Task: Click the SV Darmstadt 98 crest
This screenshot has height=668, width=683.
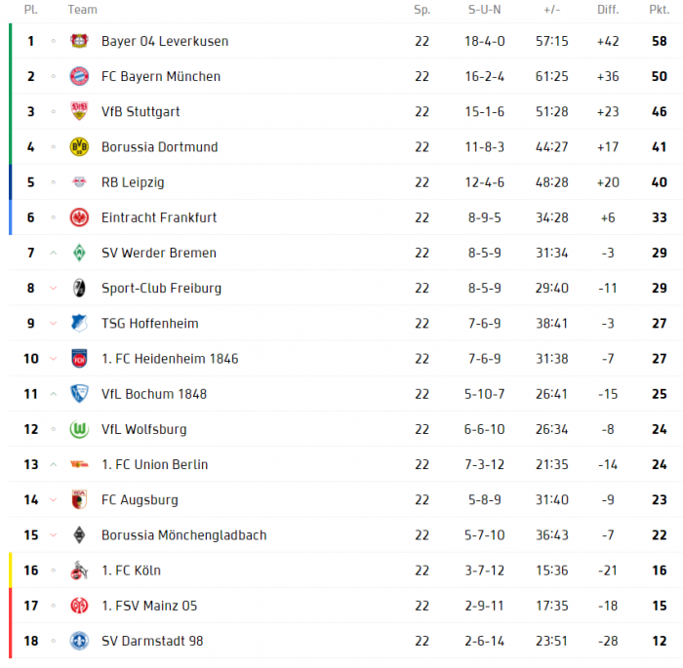Action: pyautogui.click(x=79, y=641)
